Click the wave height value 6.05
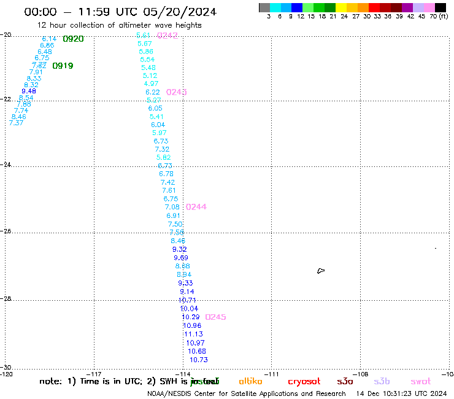Image resolution: width=454 pixels, height=399 pixels. tap(155, 109)
